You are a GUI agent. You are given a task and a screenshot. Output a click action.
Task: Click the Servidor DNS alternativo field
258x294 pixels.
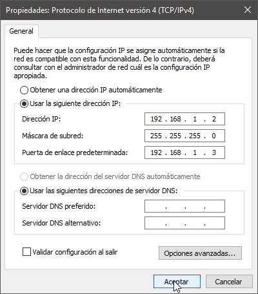[x=184, y=223]
